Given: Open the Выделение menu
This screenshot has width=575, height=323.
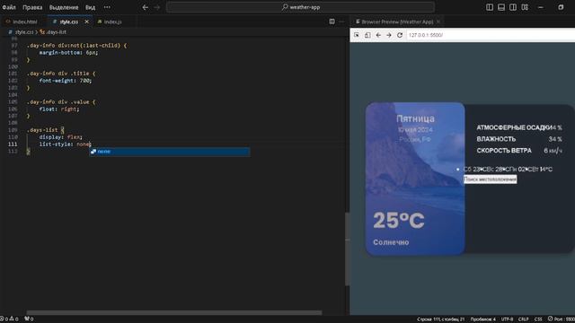Looking at the screenshot, I should (x=64, y=7).
